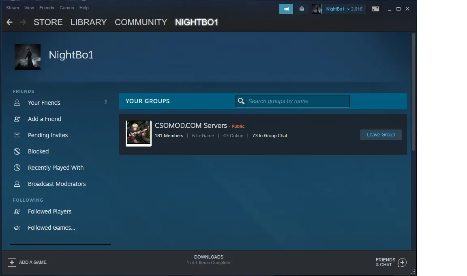Click the Followed Players icon
This screenshot has height=276, width=467.
pyautogui.click(x=17, y=211)
